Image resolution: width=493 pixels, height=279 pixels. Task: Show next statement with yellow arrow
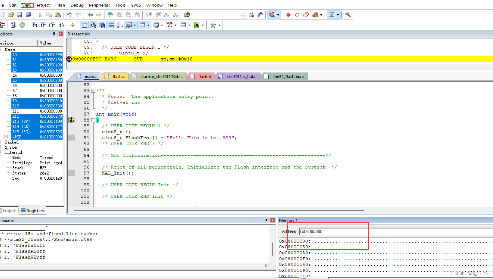[72, 25]
